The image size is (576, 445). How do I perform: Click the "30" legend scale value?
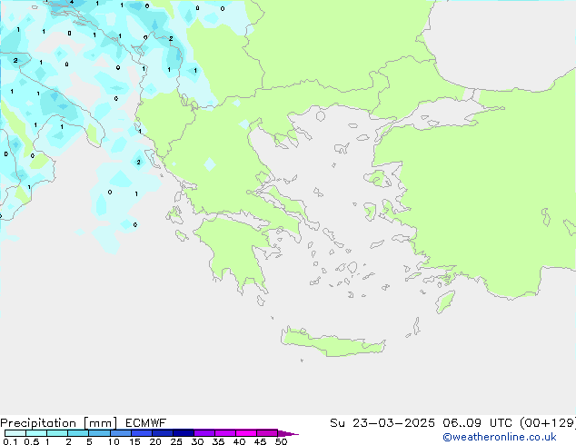[197, 441]
